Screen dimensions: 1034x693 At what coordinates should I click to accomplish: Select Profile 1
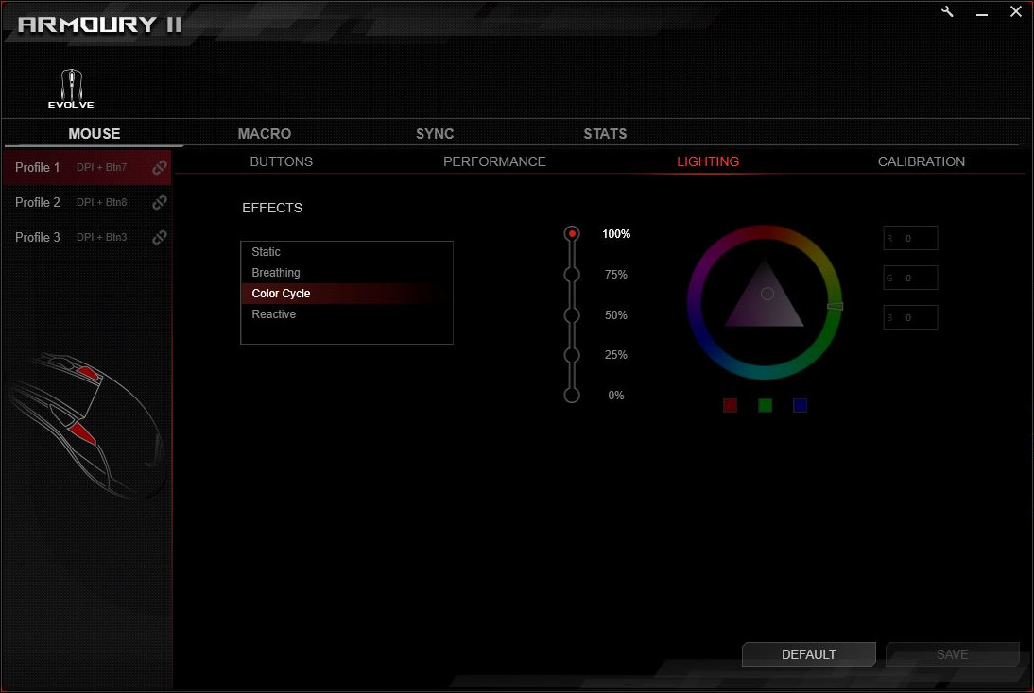click(87, 167)
